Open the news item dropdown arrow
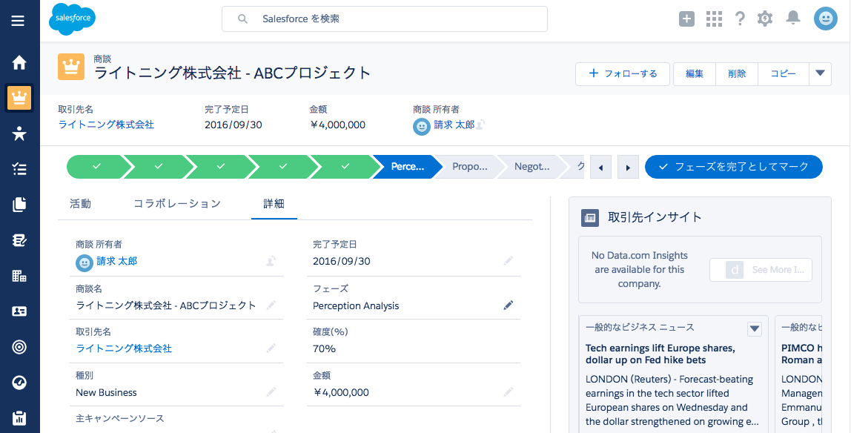Screen dimensions: 851x433 [x=754, y=328]
